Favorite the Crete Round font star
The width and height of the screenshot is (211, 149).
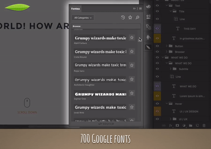point(132,51)
